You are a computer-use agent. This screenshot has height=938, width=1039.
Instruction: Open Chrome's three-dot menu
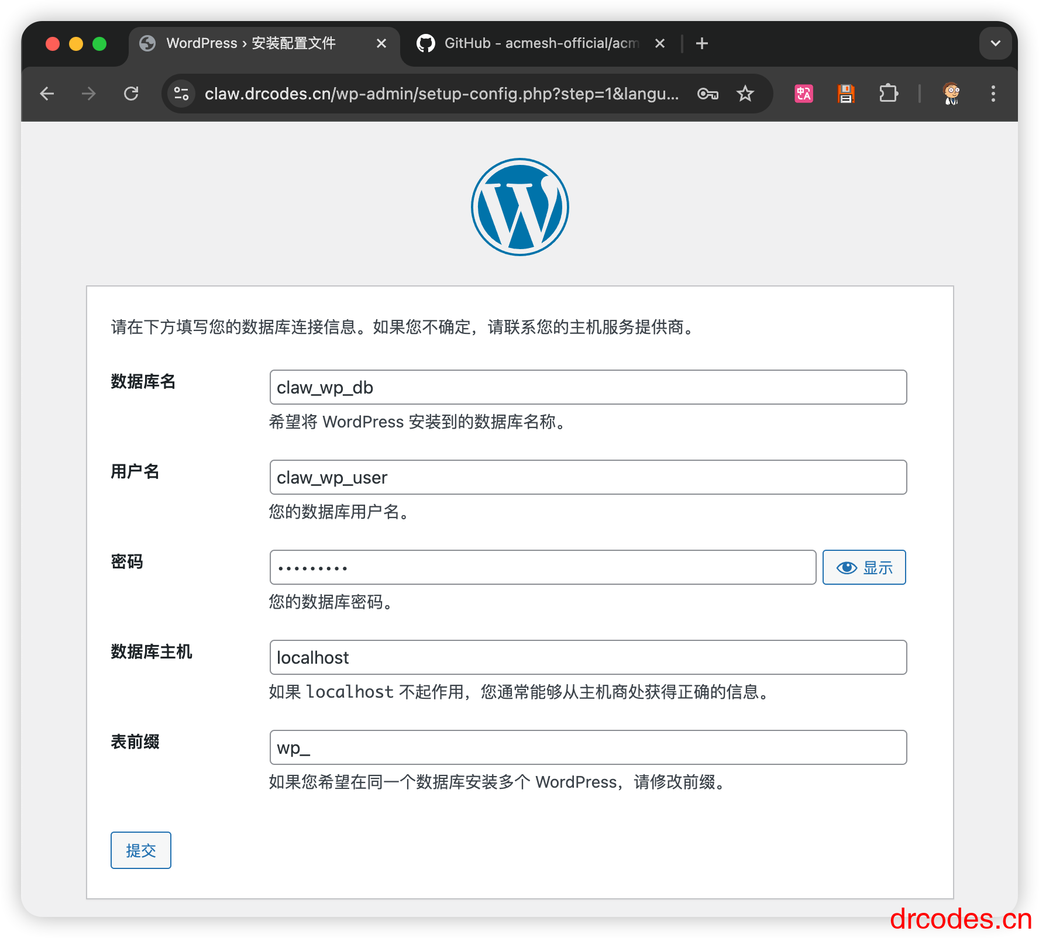click(993, 94)
